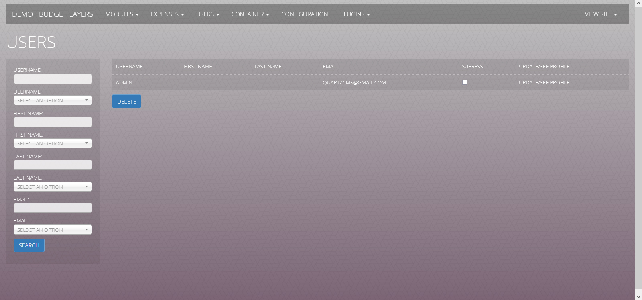Tick the Supress checkbox for admin
This screenshot has height=300, width=642.
click(x=464, y=82)
